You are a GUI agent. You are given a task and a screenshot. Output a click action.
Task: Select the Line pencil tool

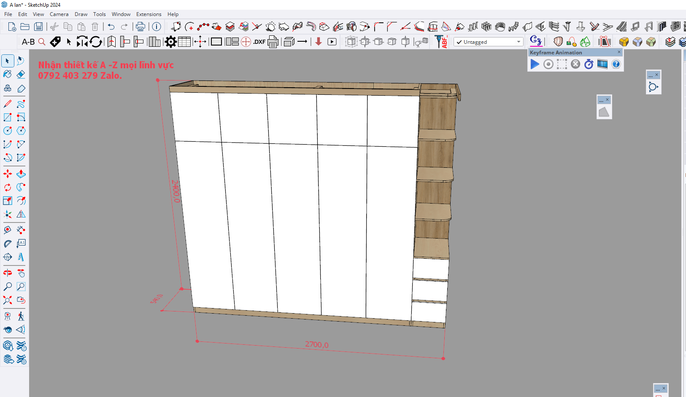(8, 104)
